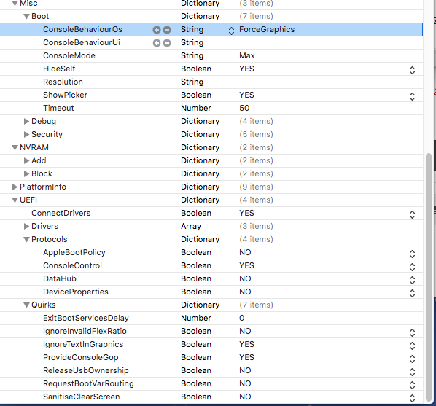Select the ConsoleMode row
436x406 pixels.
(211, 56)
